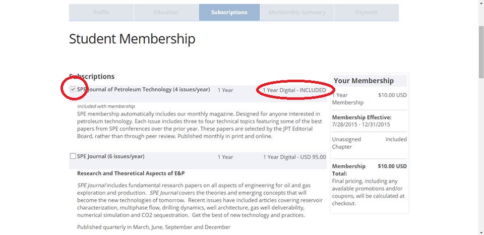Image resolution: width=484 pixels, height=235 pixels.
Task: Click the Membership Effective date range
Action: tap(361, 124)
